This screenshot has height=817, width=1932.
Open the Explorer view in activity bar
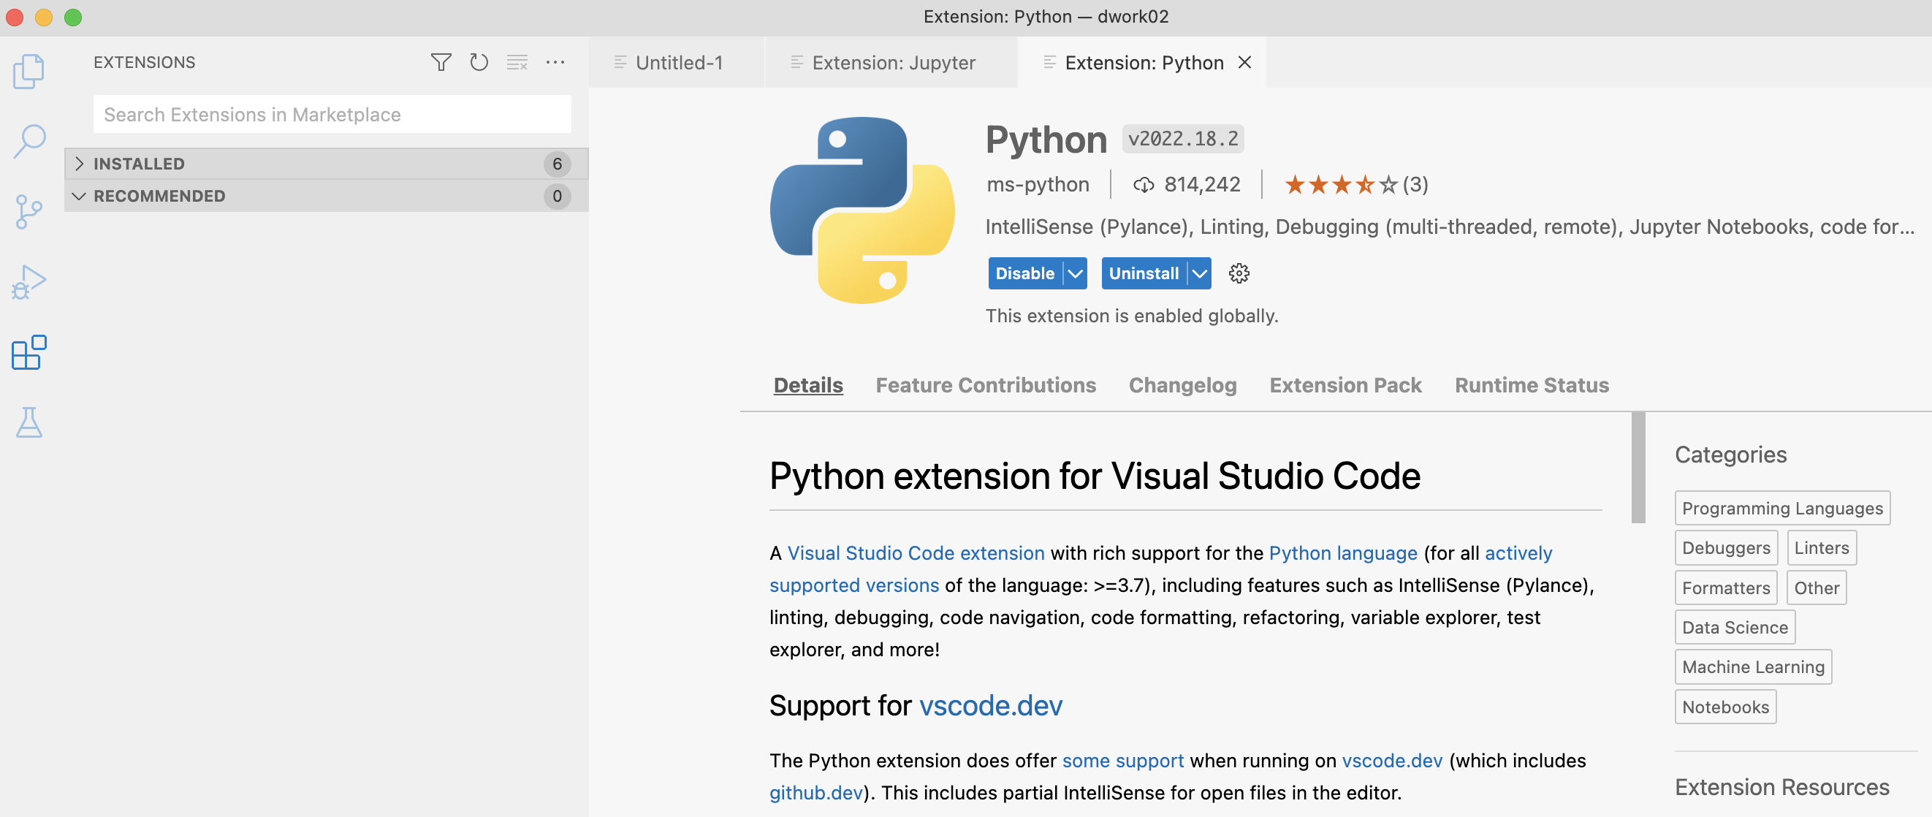point(28,72)
